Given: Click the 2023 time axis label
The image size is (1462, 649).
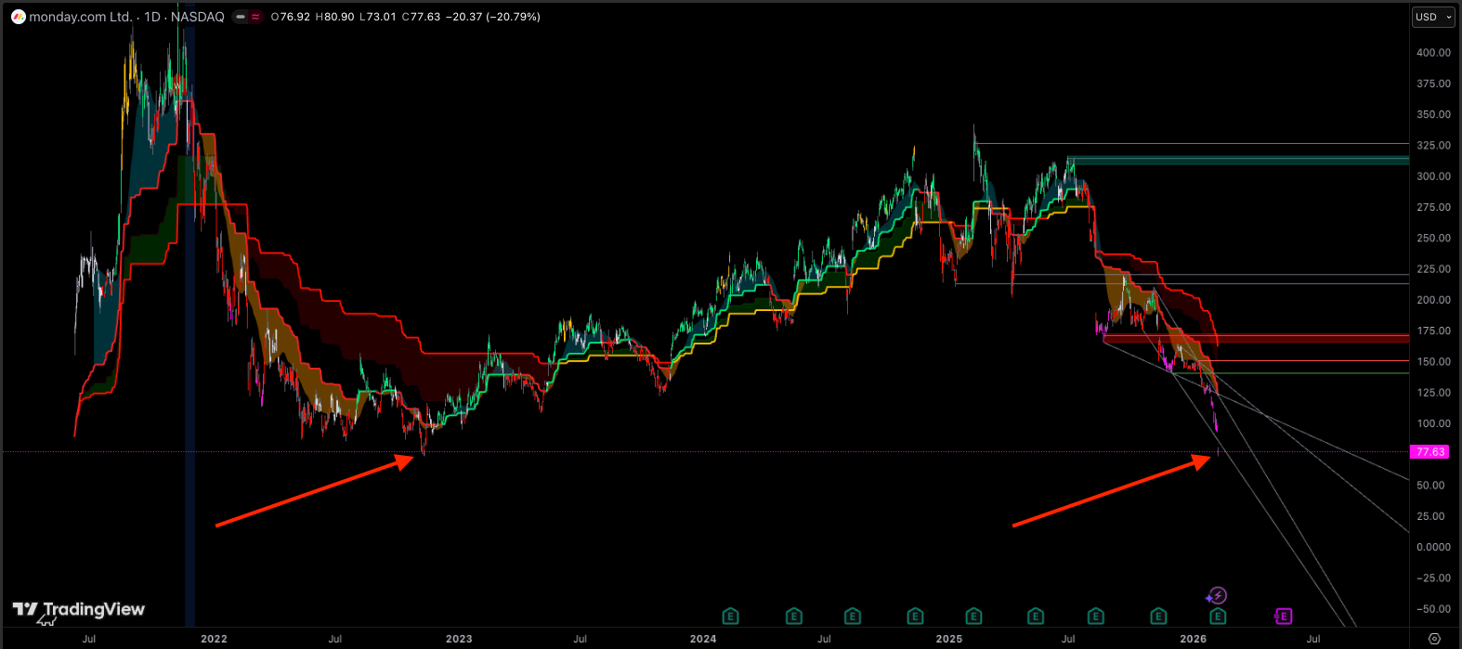Looking at the screenshot, I should pos(459,639).
